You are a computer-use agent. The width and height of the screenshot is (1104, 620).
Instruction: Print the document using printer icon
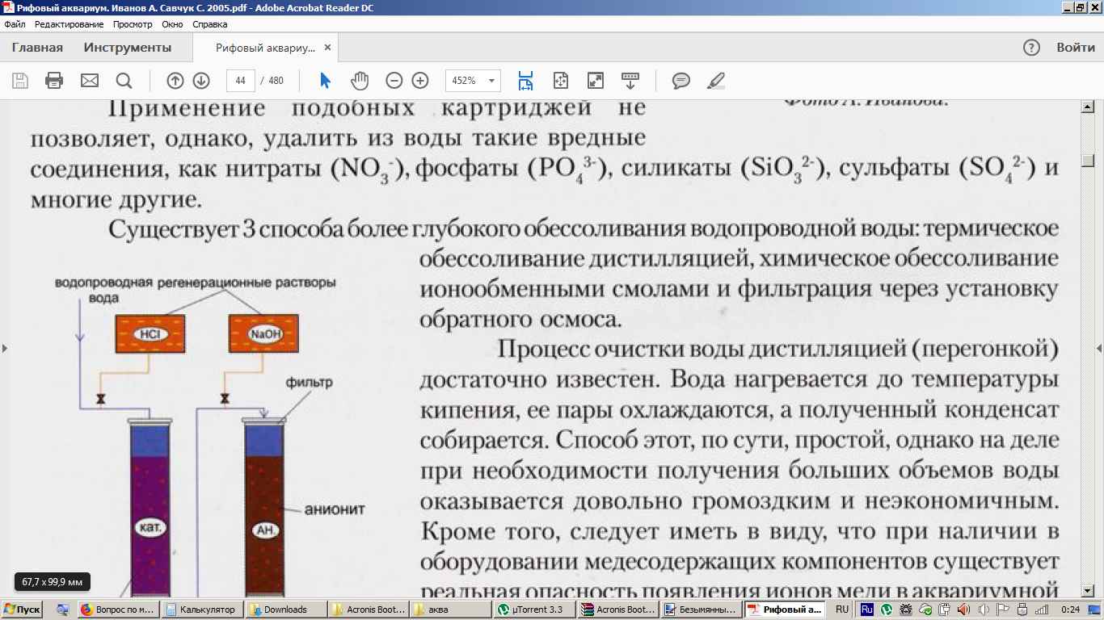pyautogui.click(x=54, y=81)
